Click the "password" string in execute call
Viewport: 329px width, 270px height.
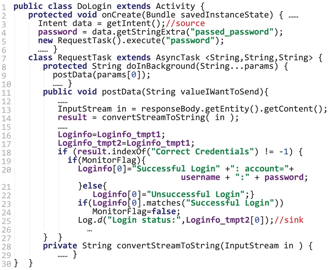[x=190, y=40]
